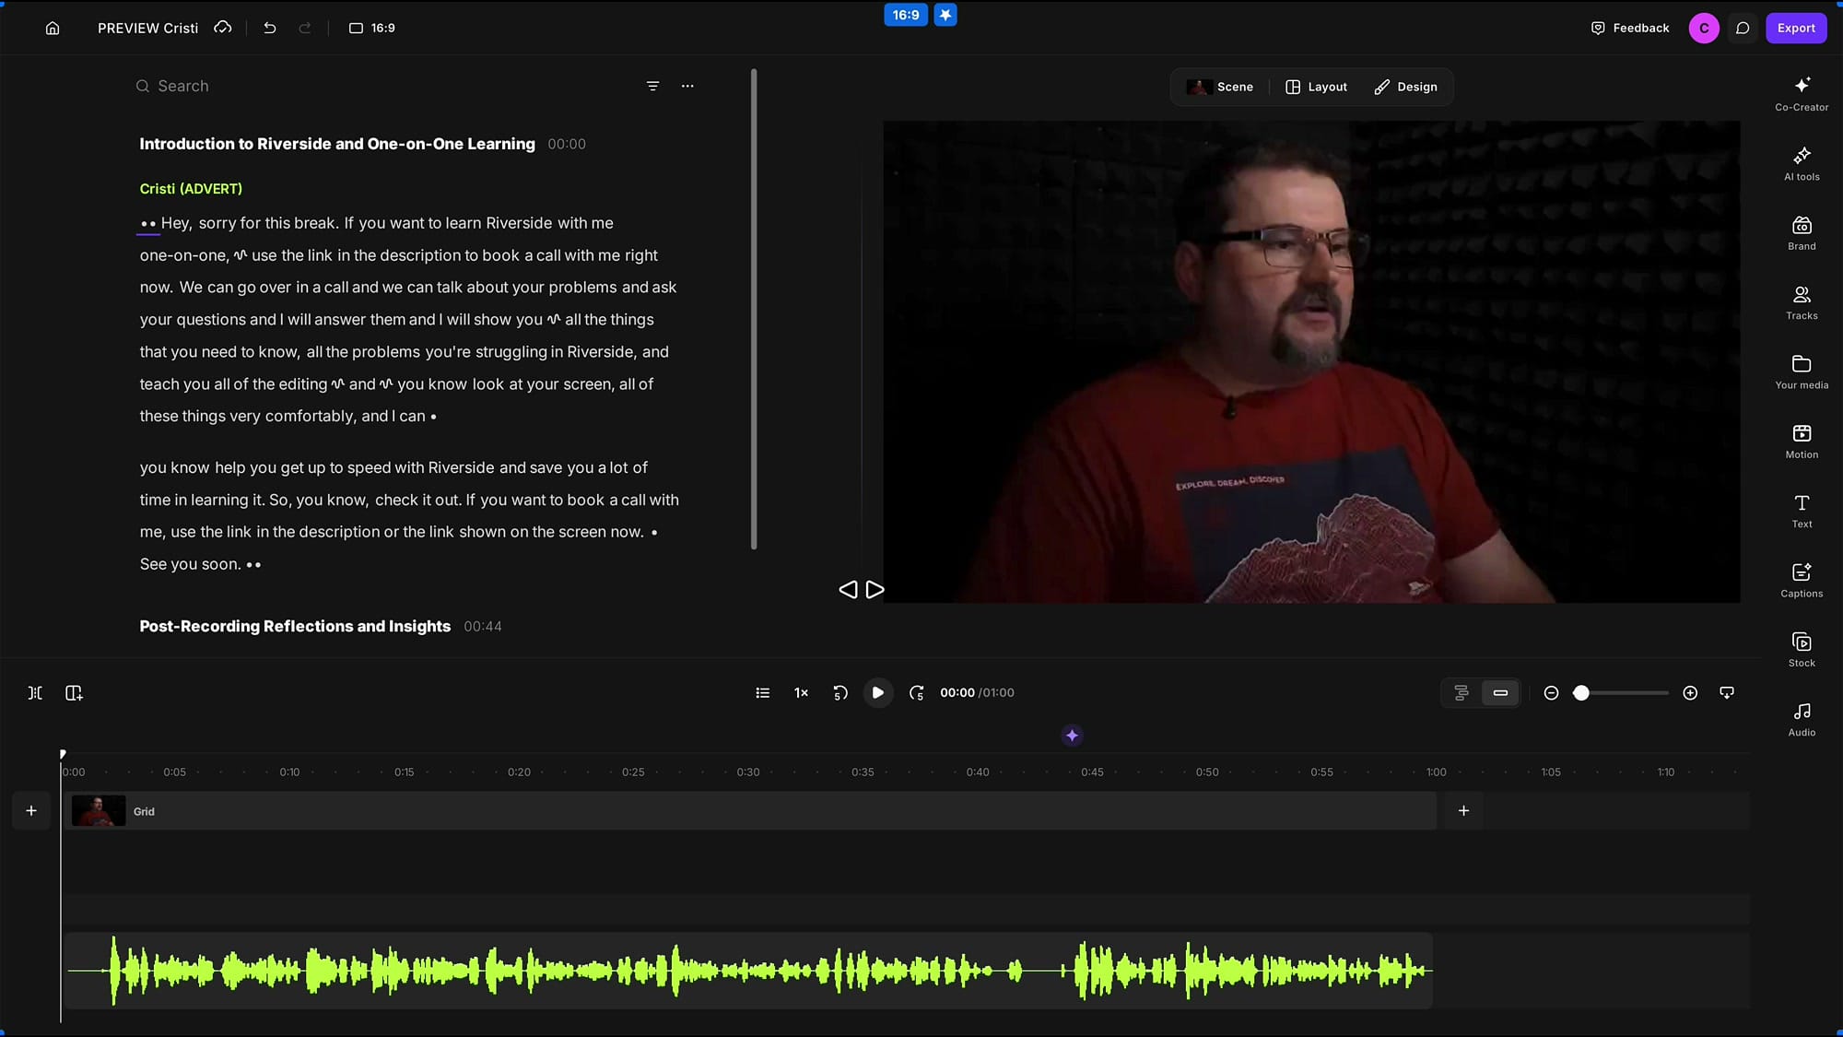1843x1037 pixels.
Task: Click the word 'Hey,' in the transcript
Action: 176,223
